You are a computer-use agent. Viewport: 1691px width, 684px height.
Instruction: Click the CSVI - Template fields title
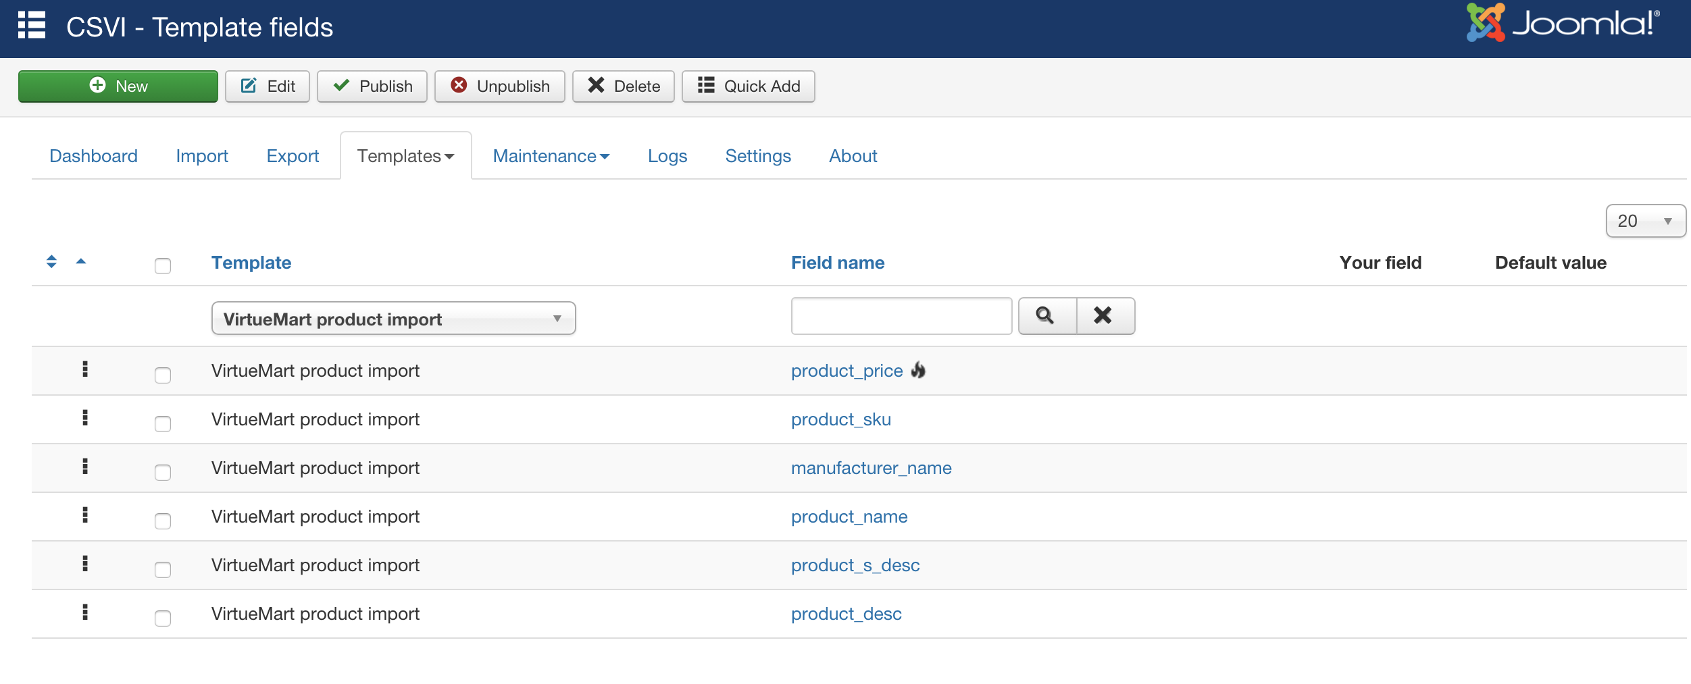coord(199,27)
